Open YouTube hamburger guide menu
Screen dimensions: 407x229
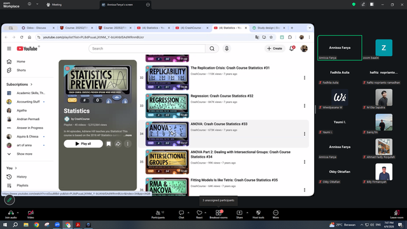[9, 48]
